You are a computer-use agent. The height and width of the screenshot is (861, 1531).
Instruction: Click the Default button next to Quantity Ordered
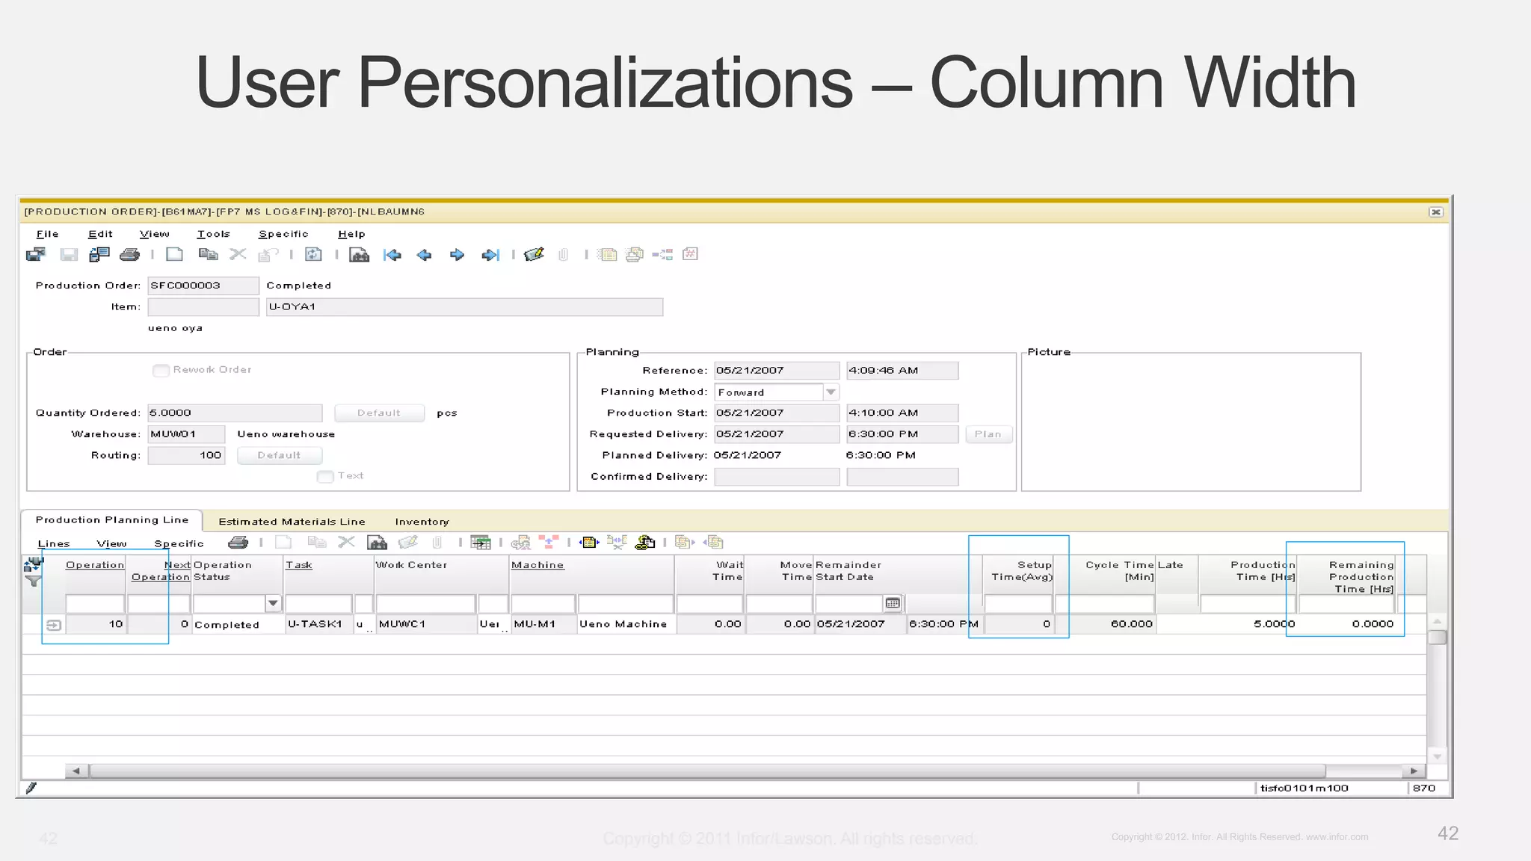pyautogui.click(x=378, y=413)
